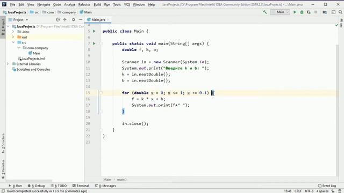This screenshot has height=193, width=344.
Task: Open the Run tool window
Action: pyautogui.click(x=15, y=186)
